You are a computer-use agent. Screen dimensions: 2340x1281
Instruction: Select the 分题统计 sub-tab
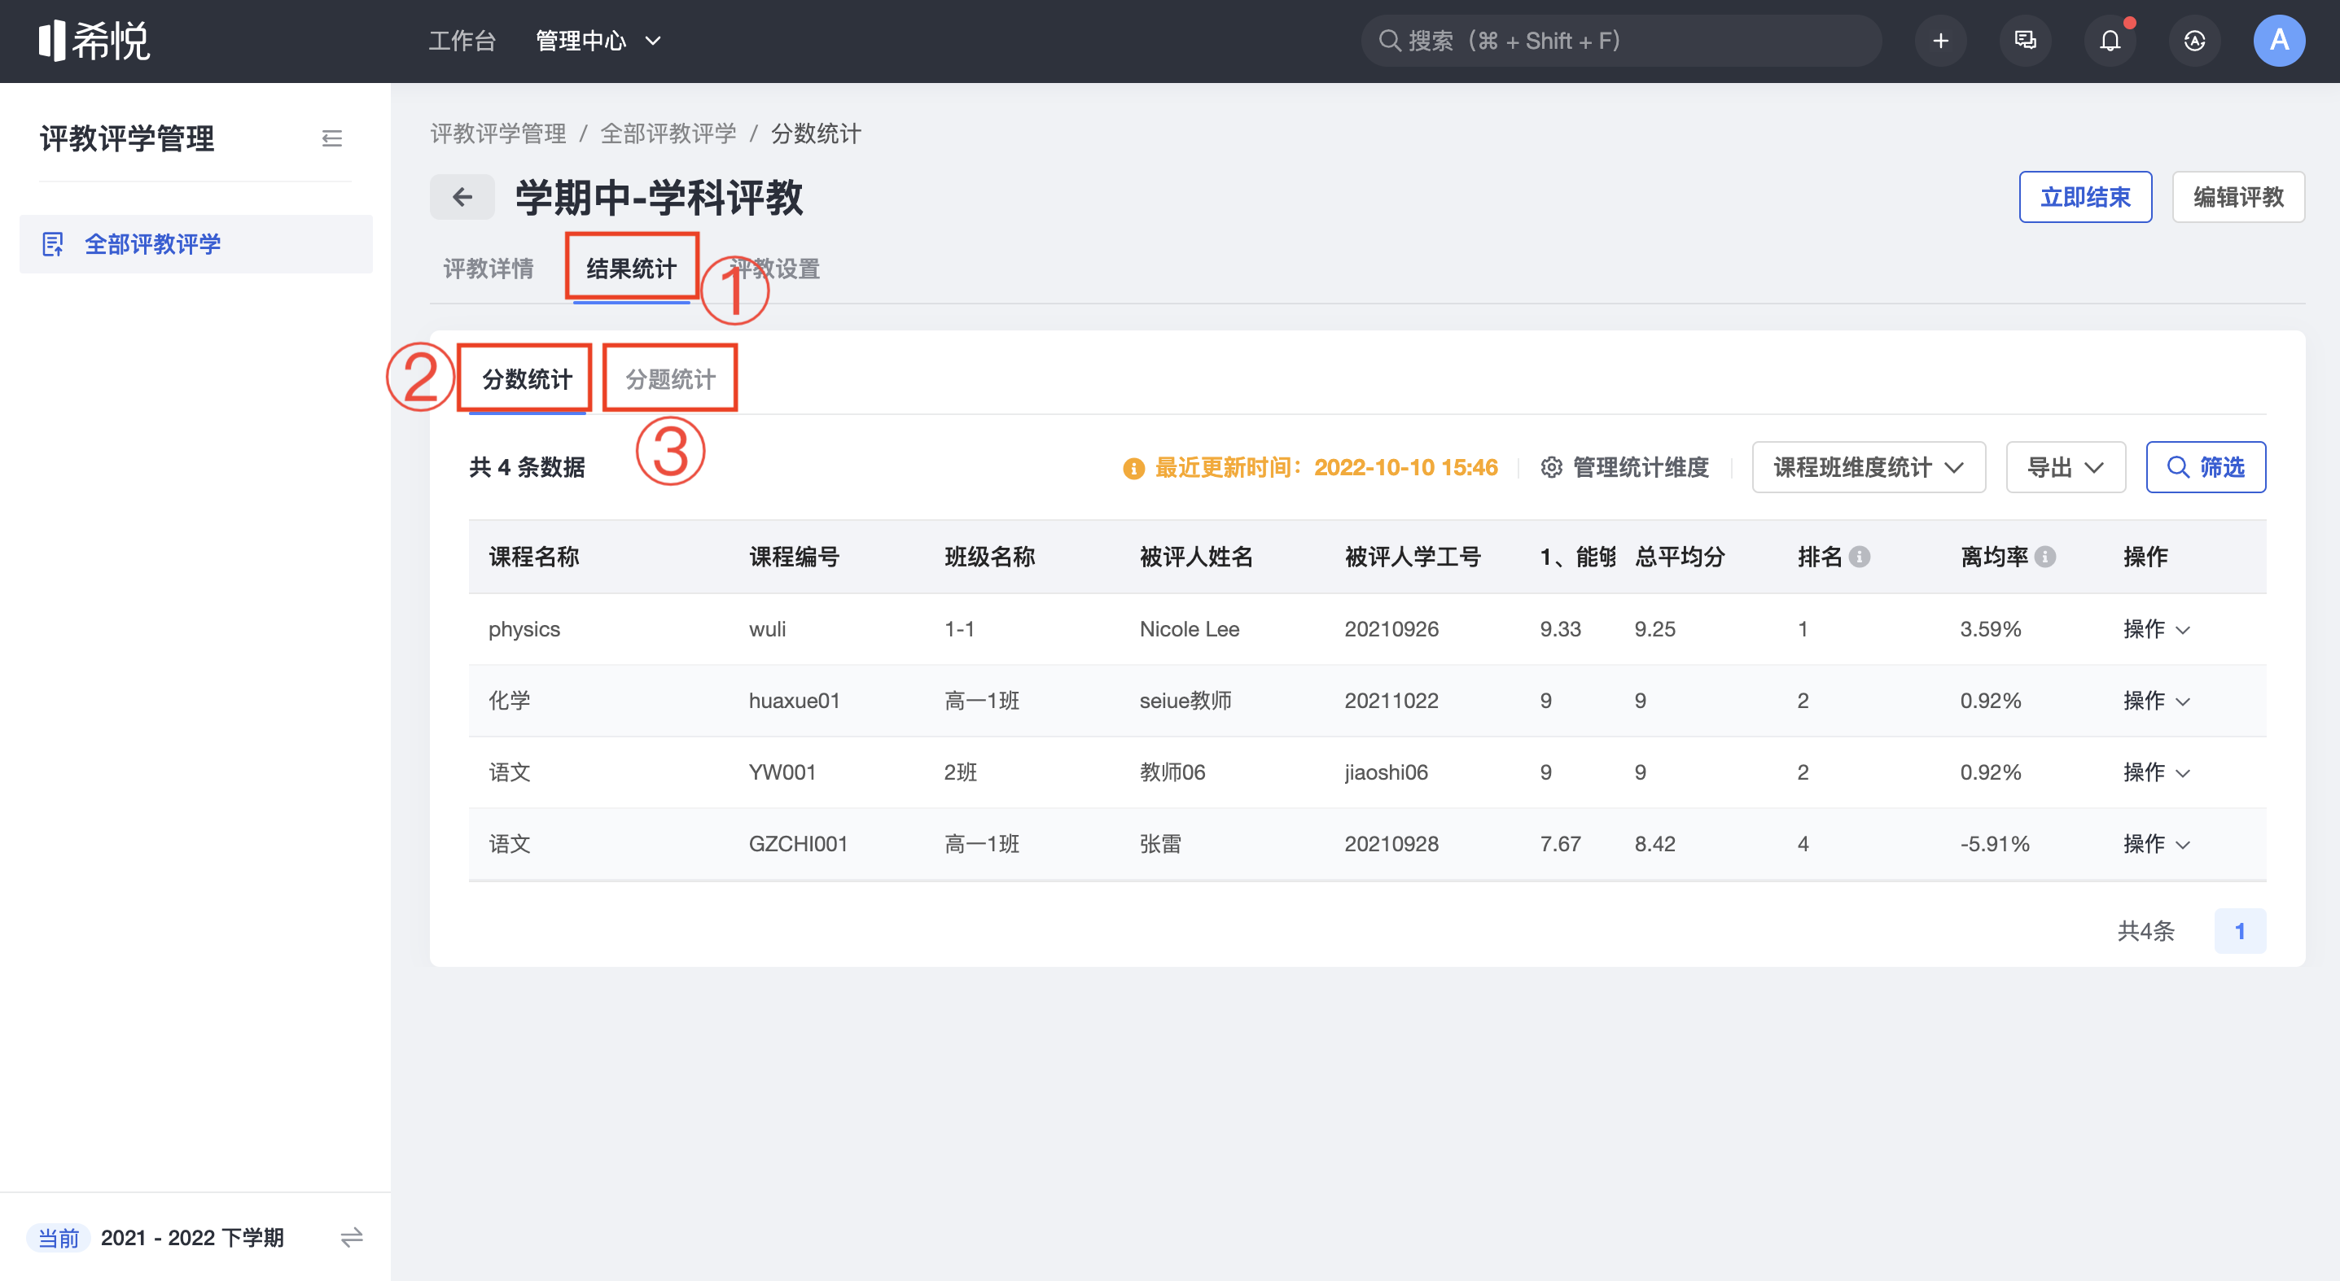pyautogui.click(x=670, y=379)
